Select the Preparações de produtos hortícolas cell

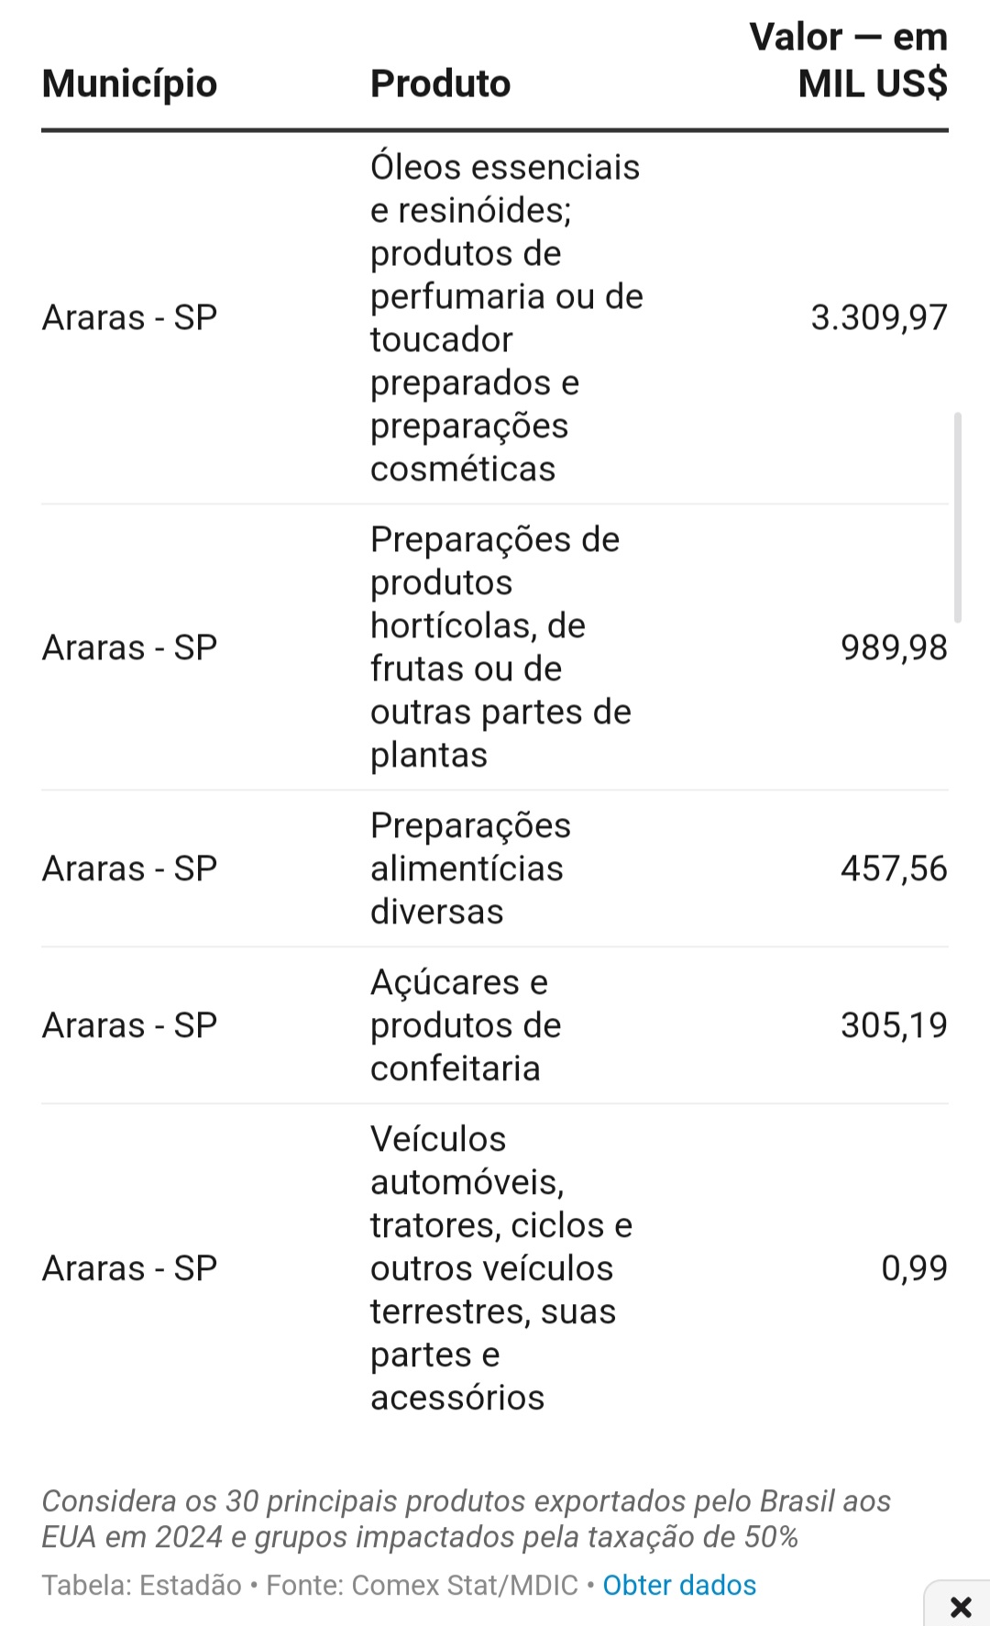(500, 647)
